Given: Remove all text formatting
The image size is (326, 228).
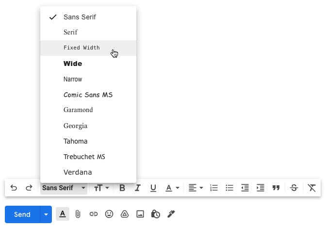Looking at the screenshot, I should [x=312, y=188].
